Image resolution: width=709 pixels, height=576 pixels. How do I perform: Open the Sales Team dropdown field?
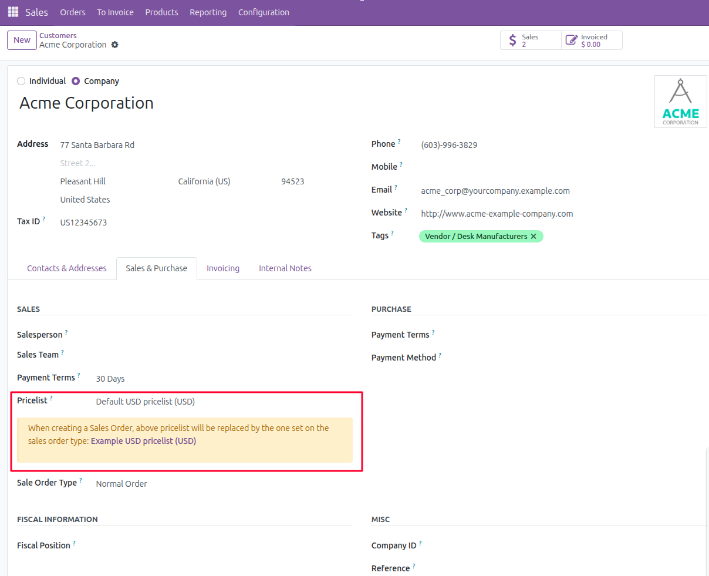(224, 355)
